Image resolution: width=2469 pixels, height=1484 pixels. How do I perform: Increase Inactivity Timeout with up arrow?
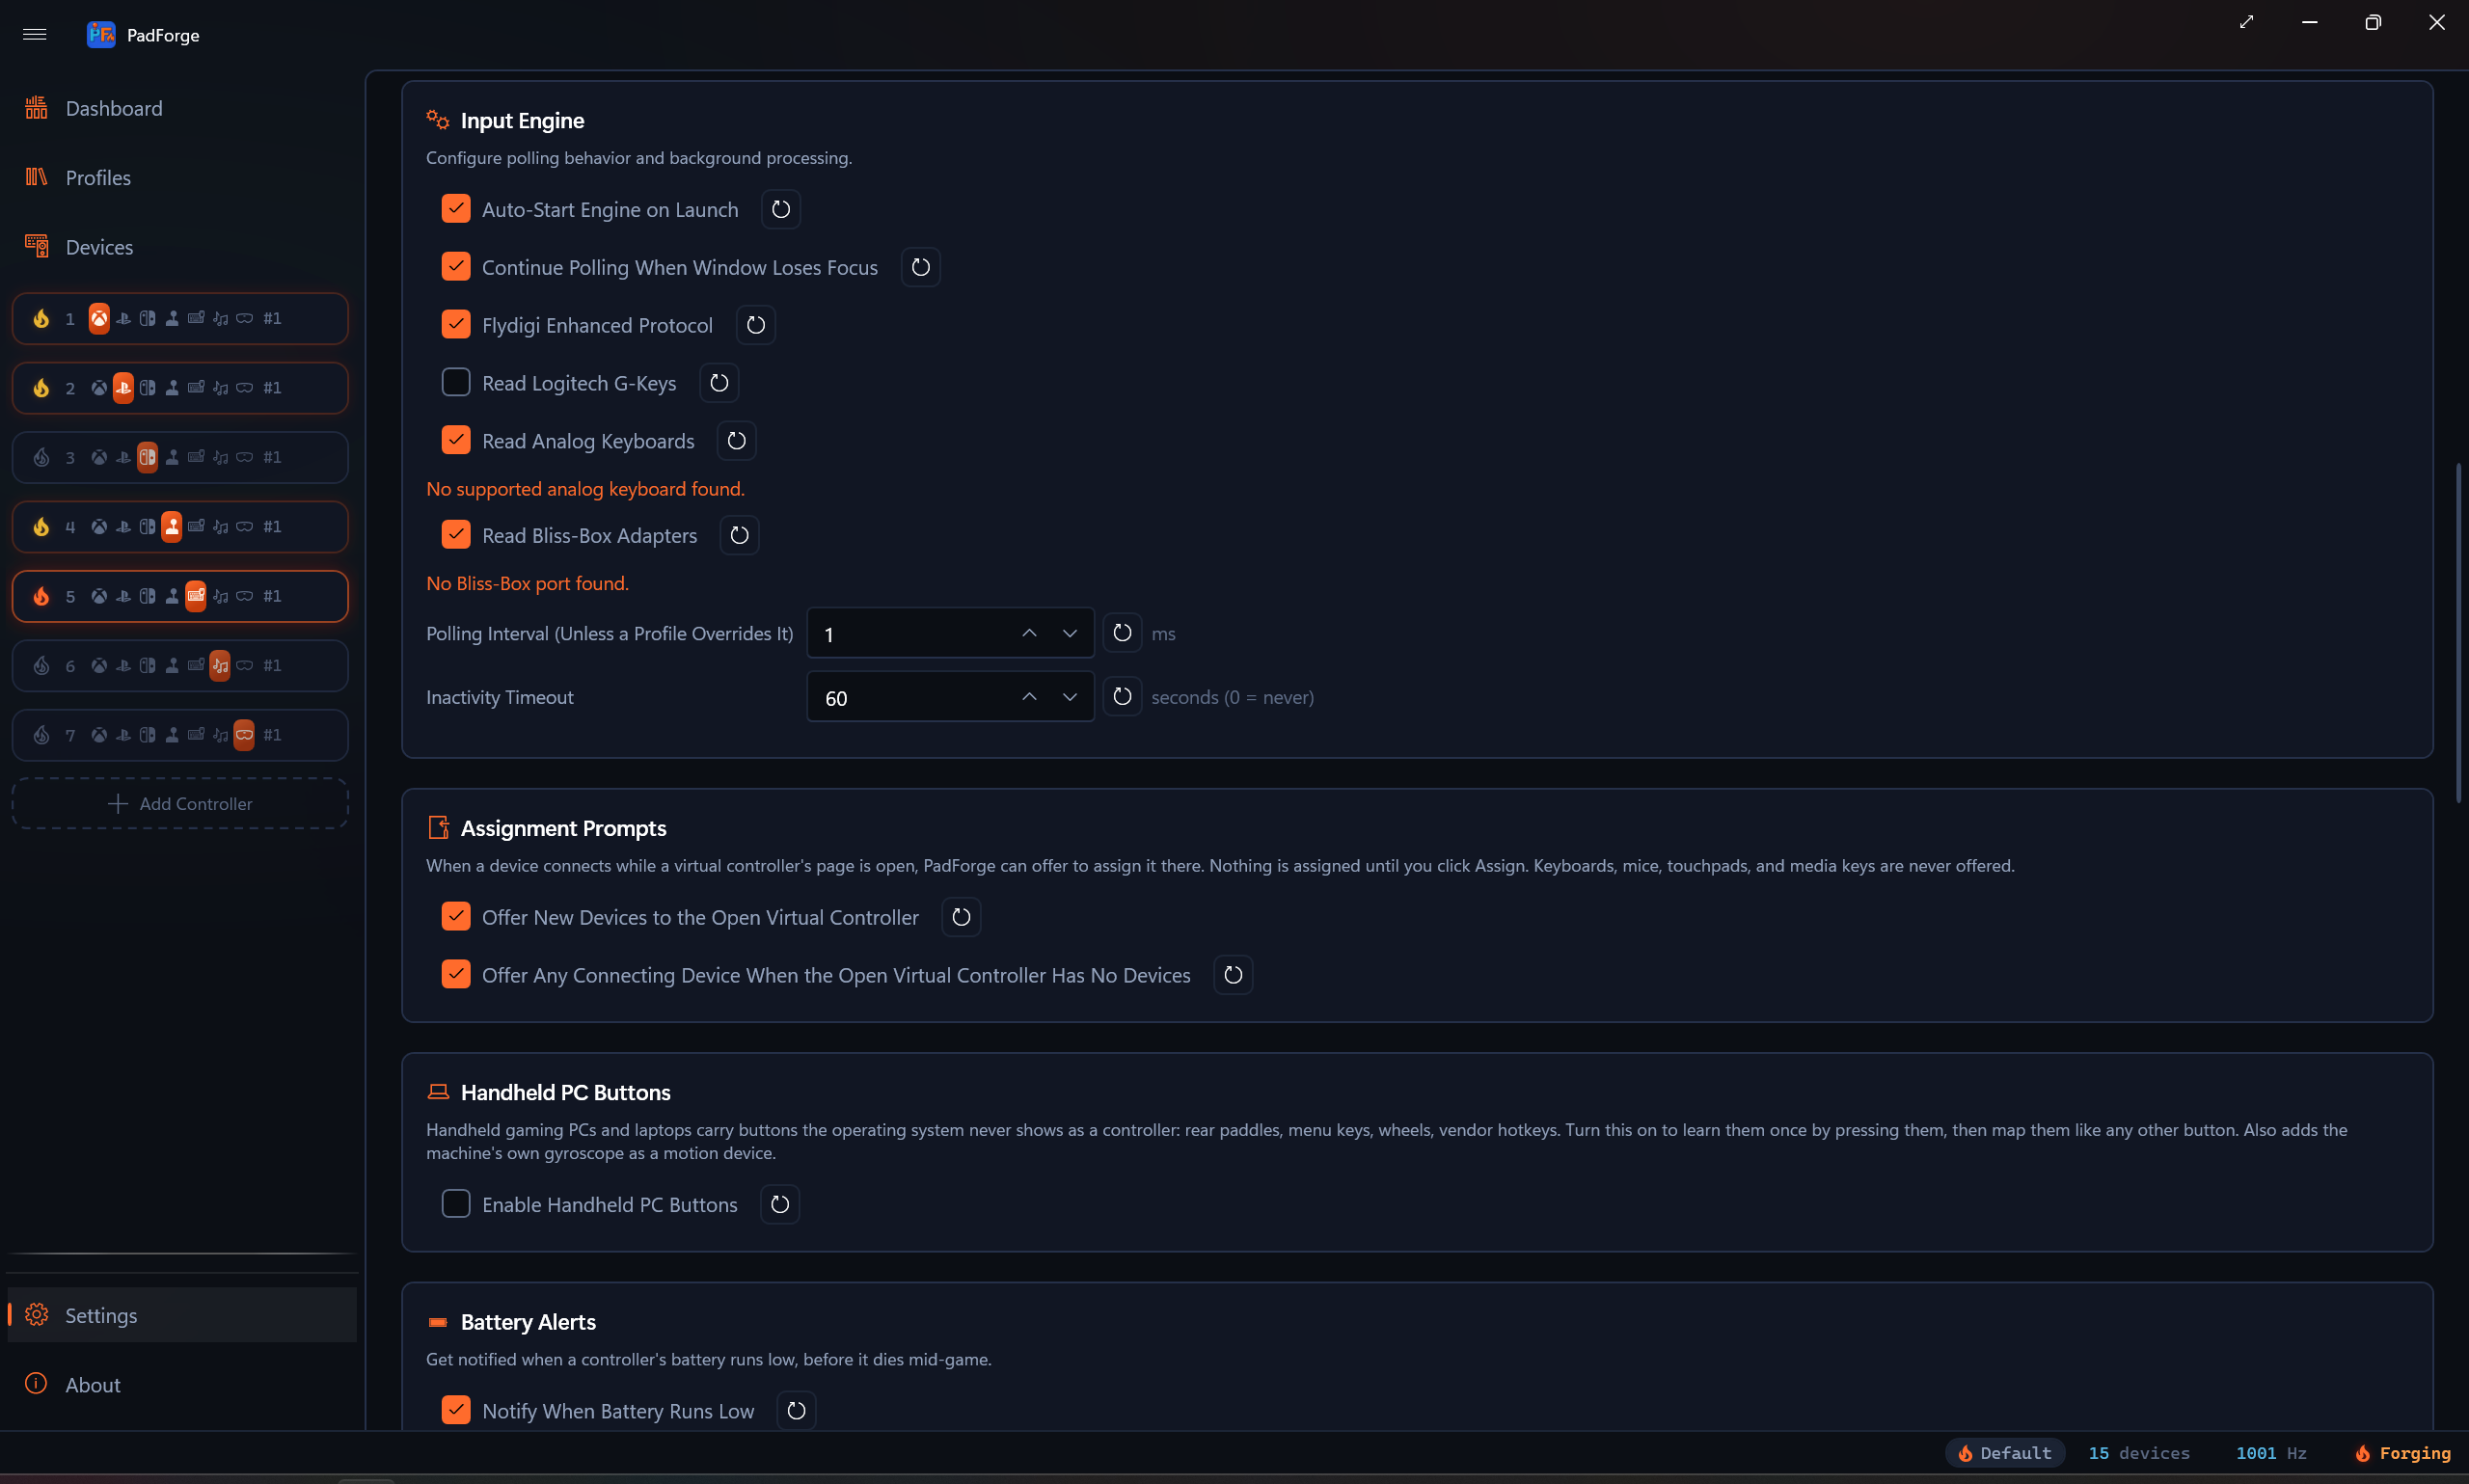(1029, 697)
